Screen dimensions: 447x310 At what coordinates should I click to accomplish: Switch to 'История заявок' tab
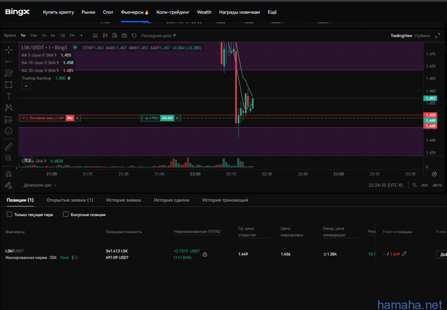coord(123,200)
